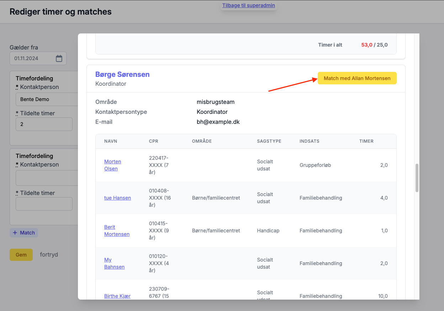Image resolution: width=444 pixels, height=311 pixels.
Task: Open Morten Olsen's profile link
Action: click(x=112, y=165)
